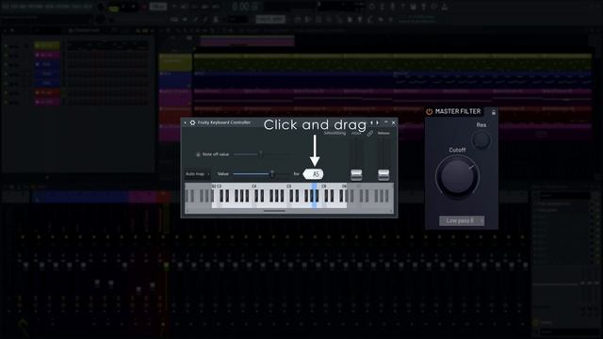This screenshot has width=603, height=339.
Task: Click the Note off value slider
Action: tap(262, 154)
